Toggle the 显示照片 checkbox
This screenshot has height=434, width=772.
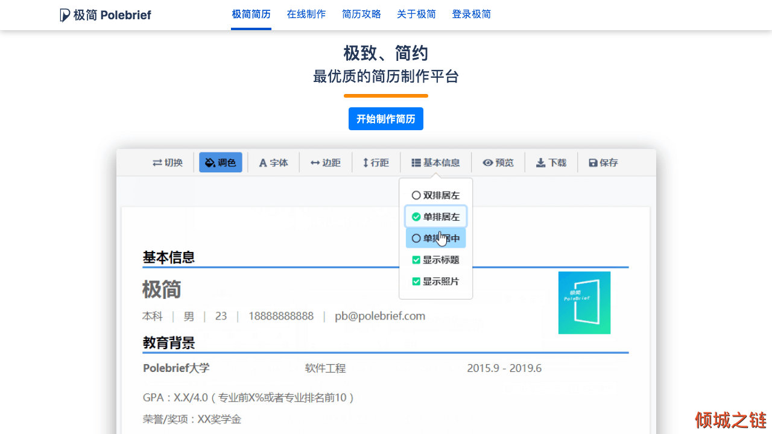[x=416, y=281]
